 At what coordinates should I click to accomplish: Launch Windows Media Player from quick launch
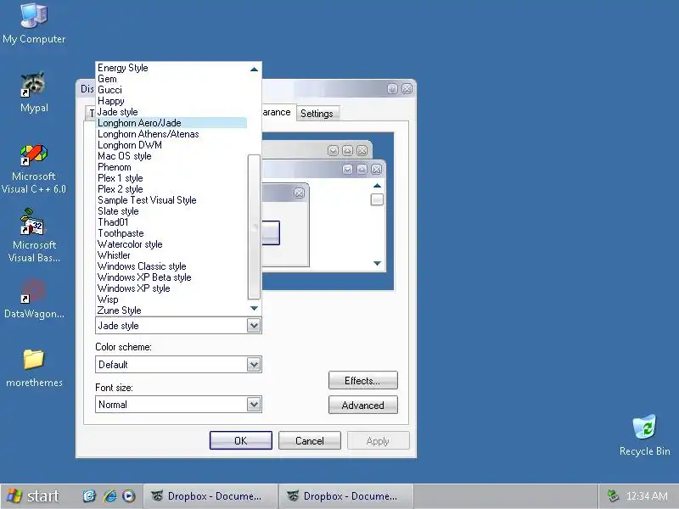[x=129, y=496]
